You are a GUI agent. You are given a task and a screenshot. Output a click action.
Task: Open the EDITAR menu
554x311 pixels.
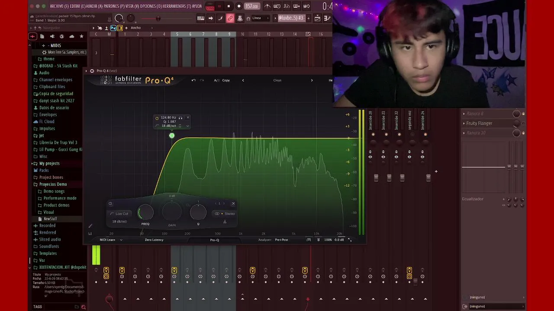(78, 6)
